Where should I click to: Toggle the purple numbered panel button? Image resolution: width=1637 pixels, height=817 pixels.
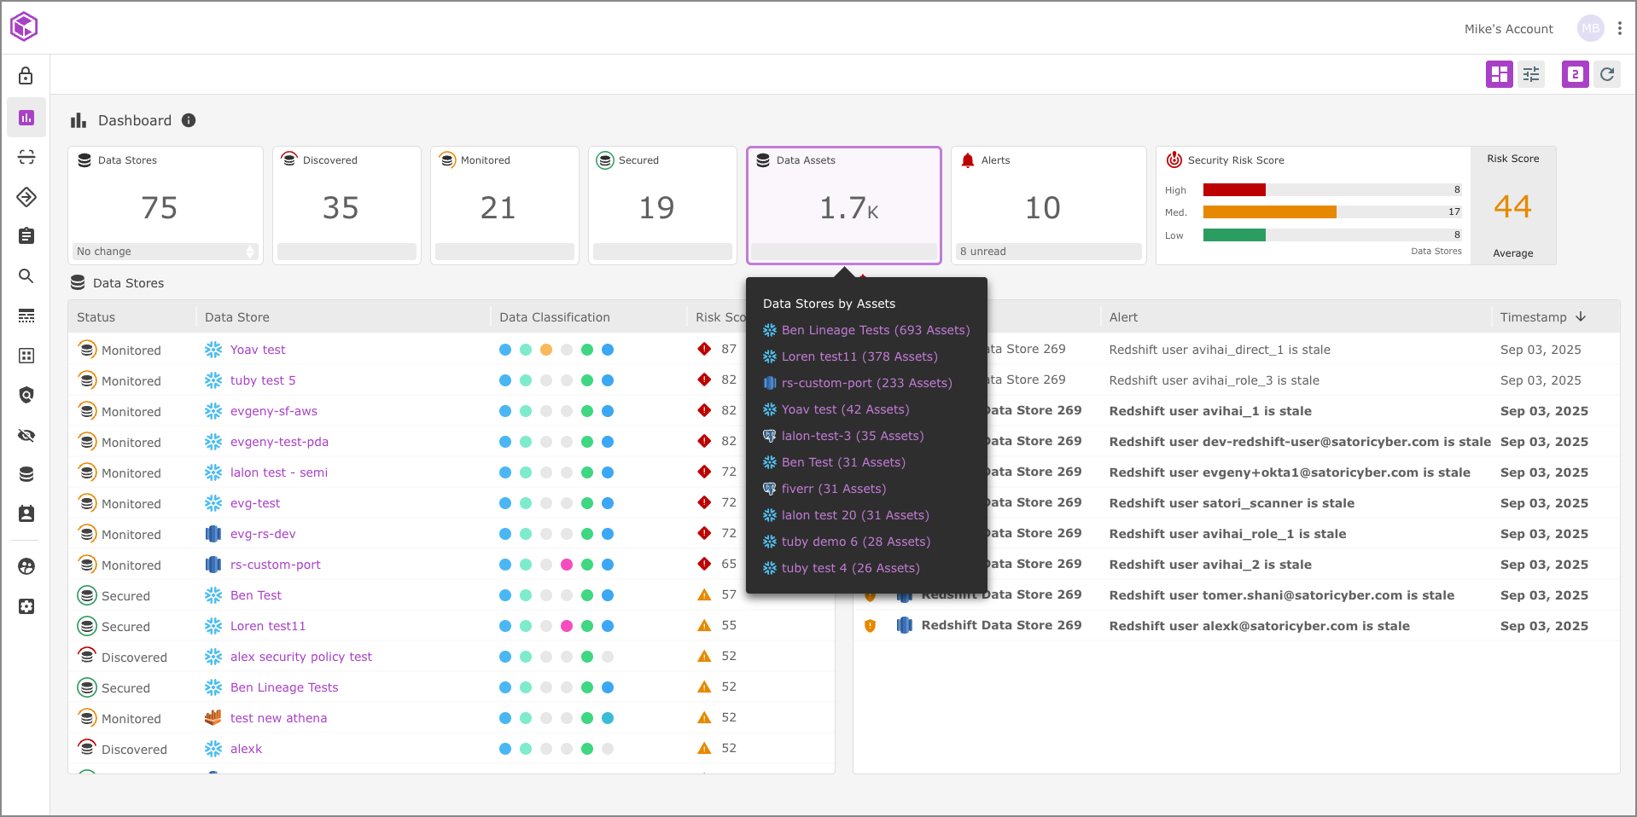tap(1575, 74)
